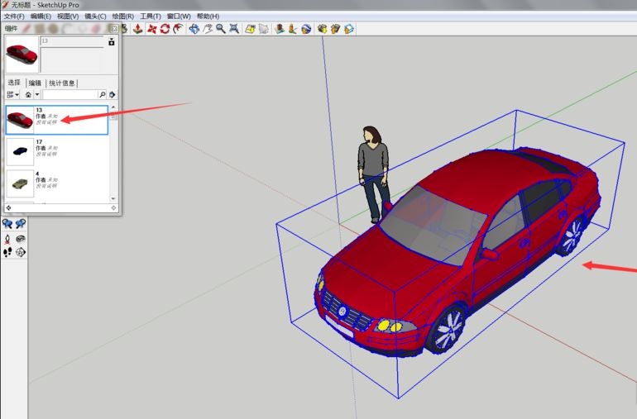Toggle the secondary selection pane button

[112, 41]
